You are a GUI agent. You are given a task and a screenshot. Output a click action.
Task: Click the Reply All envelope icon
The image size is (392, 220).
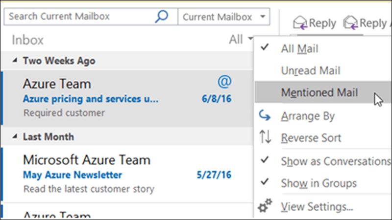click(x=351, y=23)
